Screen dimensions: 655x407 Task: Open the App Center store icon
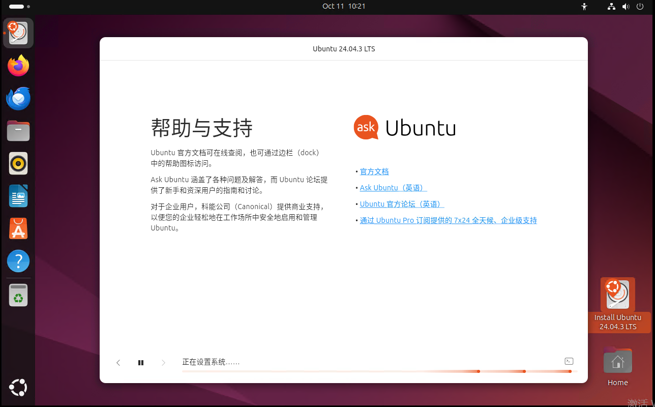18,228
